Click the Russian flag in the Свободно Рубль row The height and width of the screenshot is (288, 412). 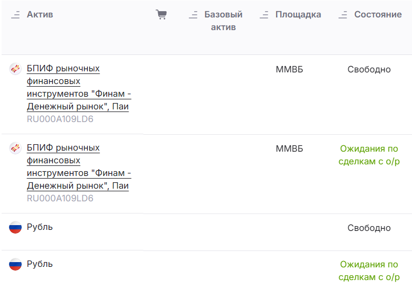(x=15, y=228)
